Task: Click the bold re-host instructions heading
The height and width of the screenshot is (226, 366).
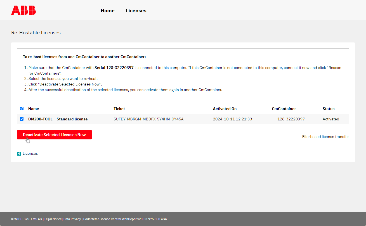Action: (x=84, y=57)
